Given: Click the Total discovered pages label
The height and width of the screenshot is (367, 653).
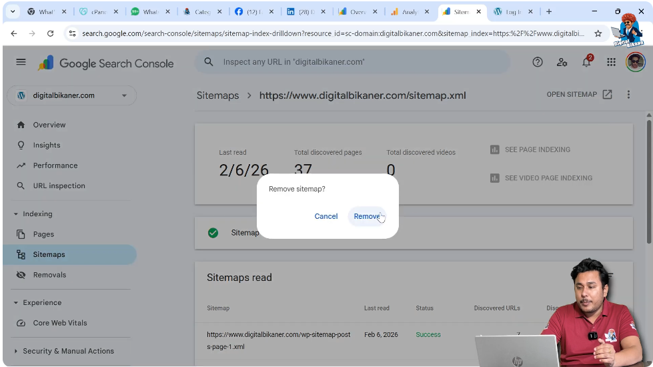Looking at the screenshot, I should (328, 152).
